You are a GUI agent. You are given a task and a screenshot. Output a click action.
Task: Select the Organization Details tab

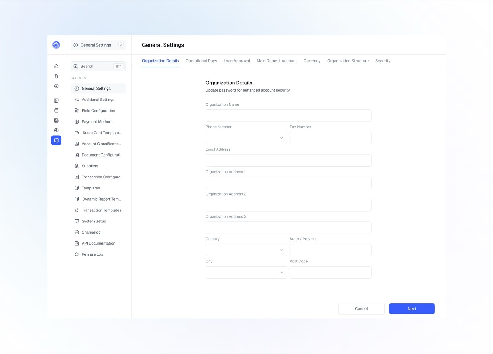pos(160,61)
